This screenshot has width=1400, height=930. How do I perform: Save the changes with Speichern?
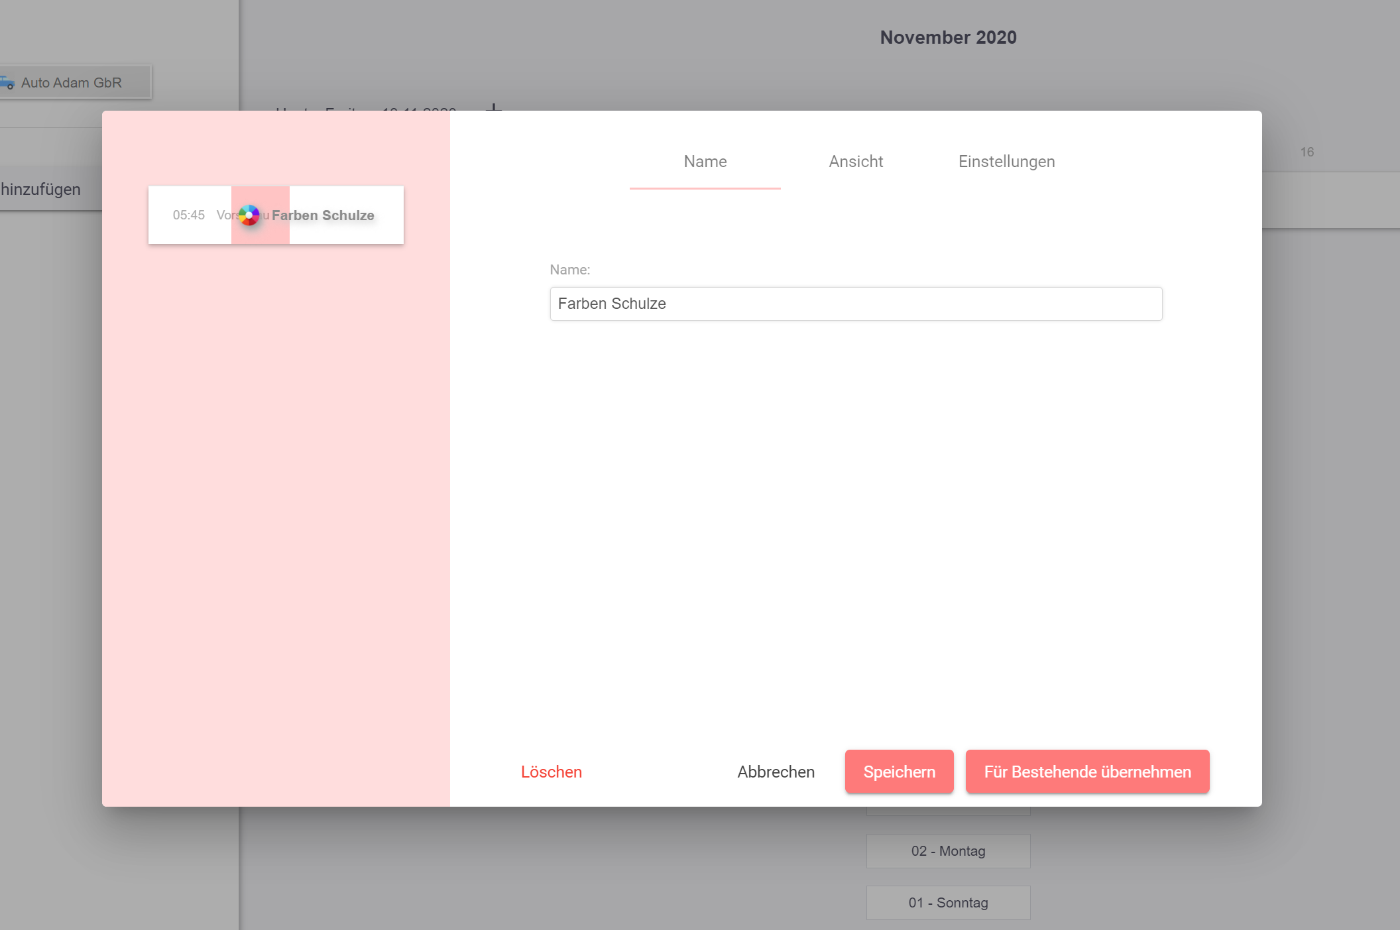pyautogui.click(x=899, y=772)
